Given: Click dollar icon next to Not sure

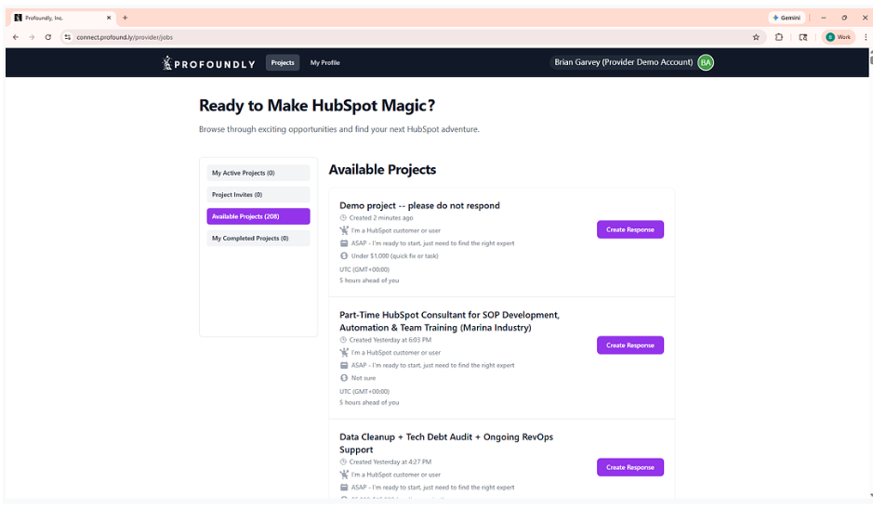Looking at the screenshot, I should 344,378.
